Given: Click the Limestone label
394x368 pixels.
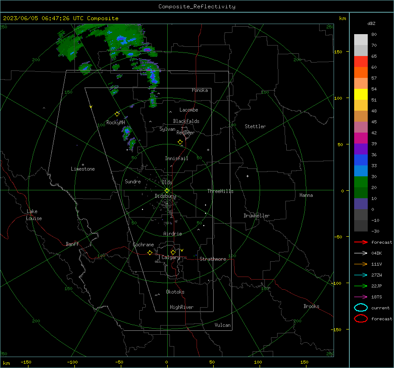Looking at the screenshot, I should point(83,169).
